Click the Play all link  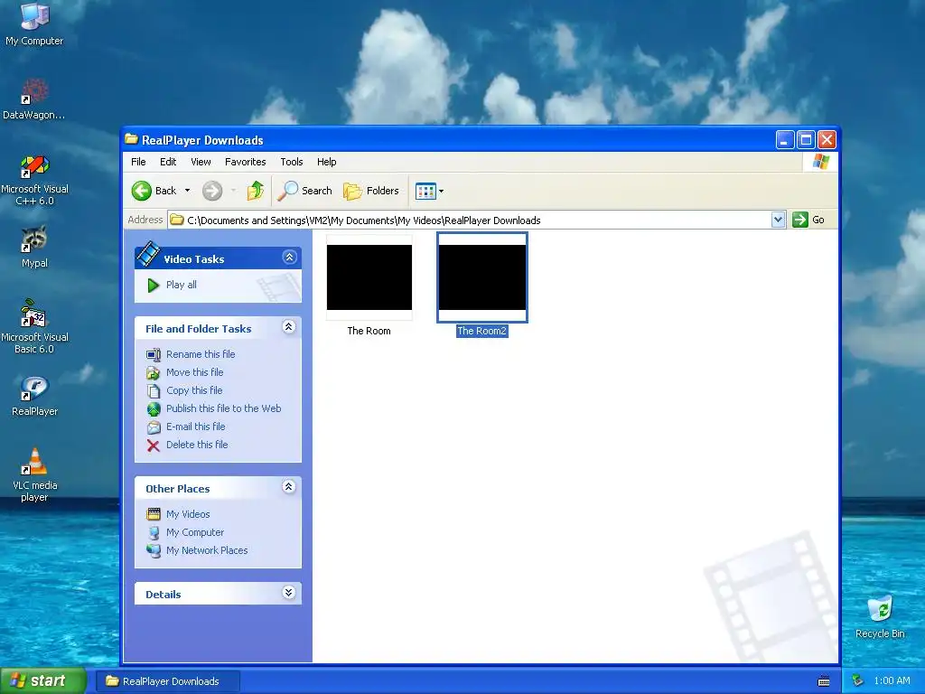(181, 285)
